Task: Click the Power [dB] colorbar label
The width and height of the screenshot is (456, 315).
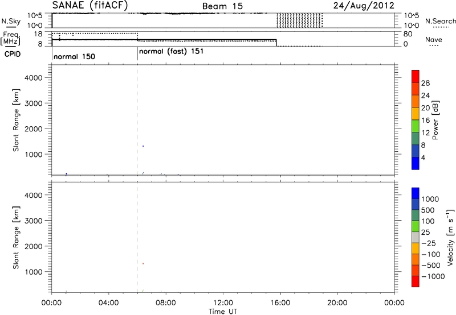Action: (x=435, y=120)
